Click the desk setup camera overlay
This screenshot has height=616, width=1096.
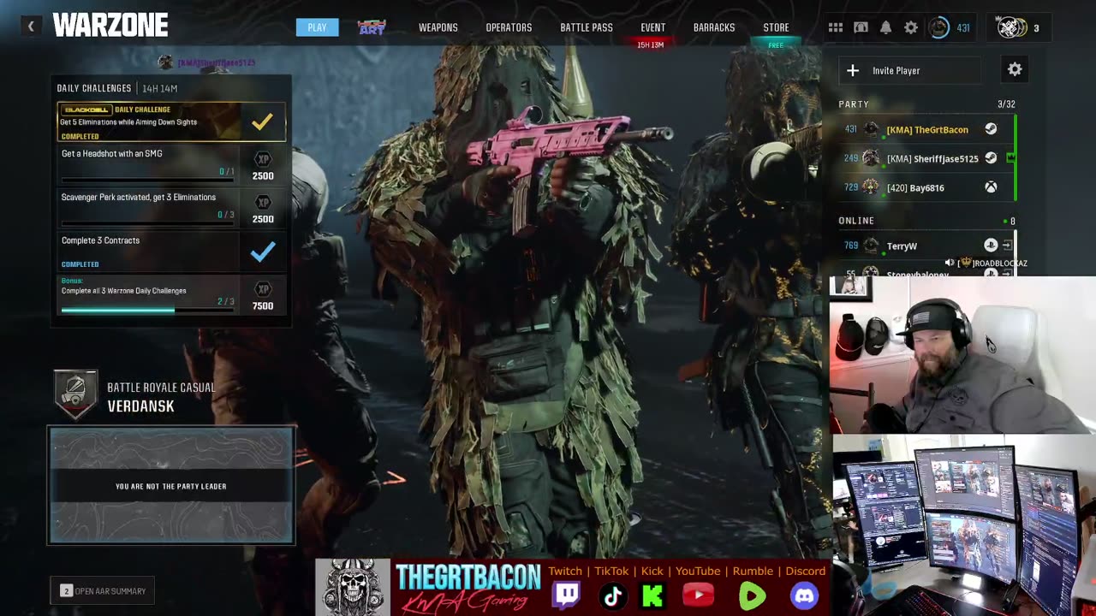(964, 525)
